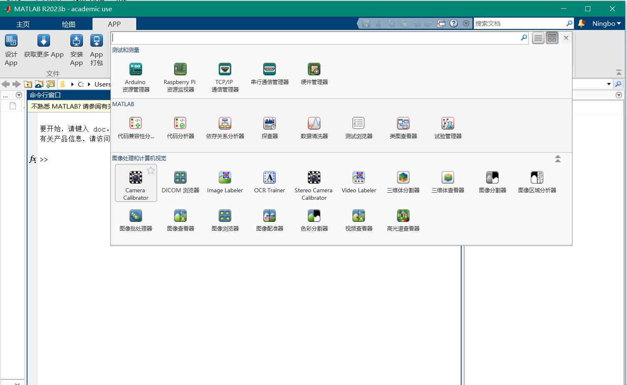
Task: Launch Camera Calibrator app
Action: coord(136,183)
